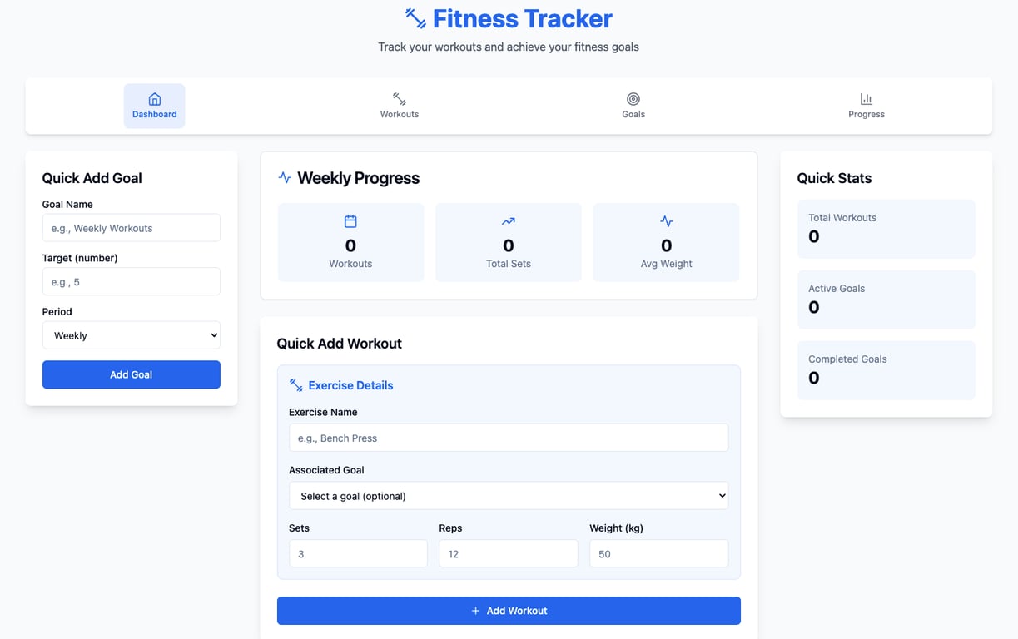
Task: Click the Add Goal button
Action: [x=131, y=374]
